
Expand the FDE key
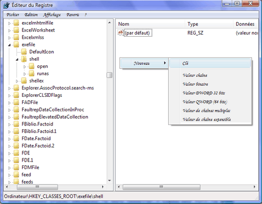tap(9, 153)
